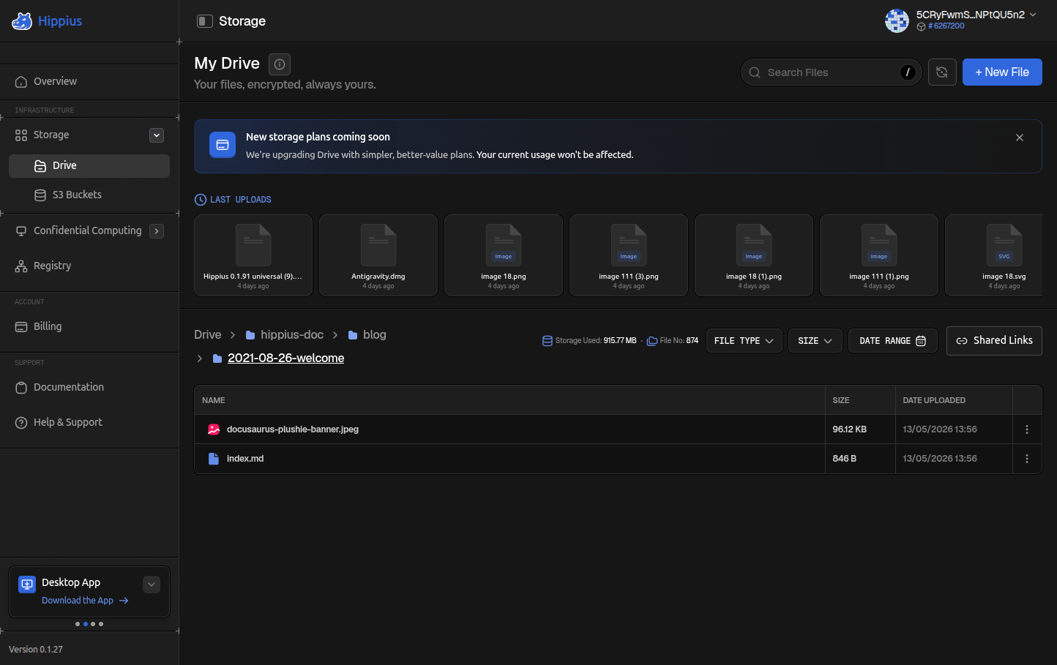Image resolution: width=1057 pixels, height=665 pixels.
Task: Click the Hippius logo icon
Action: tap(22, 21)
